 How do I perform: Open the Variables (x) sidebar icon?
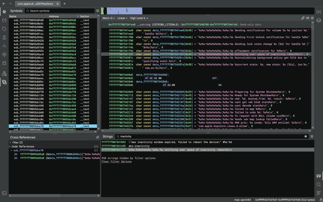click(x=318, y=12)
